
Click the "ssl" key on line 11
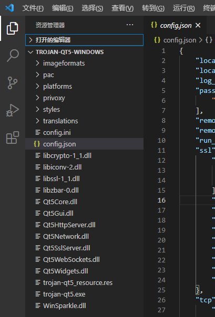pyautogui.click(x=205, y=150)
